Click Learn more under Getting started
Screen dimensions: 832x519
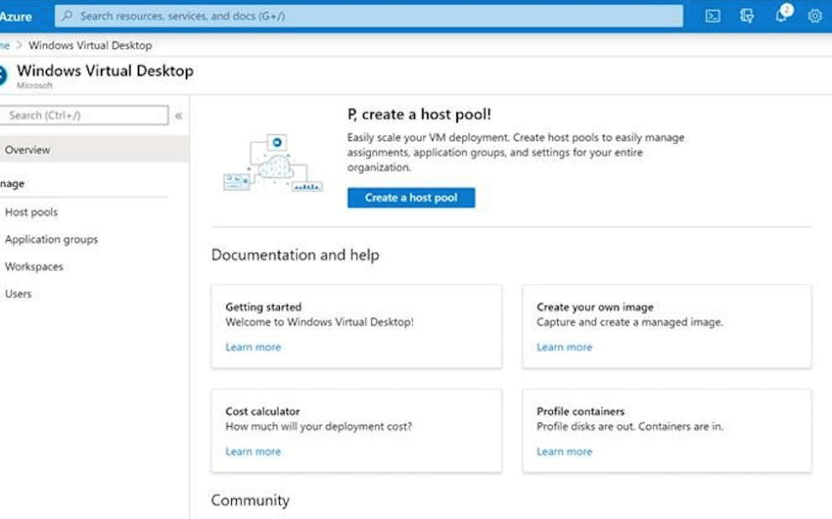[x=253, y=347]
